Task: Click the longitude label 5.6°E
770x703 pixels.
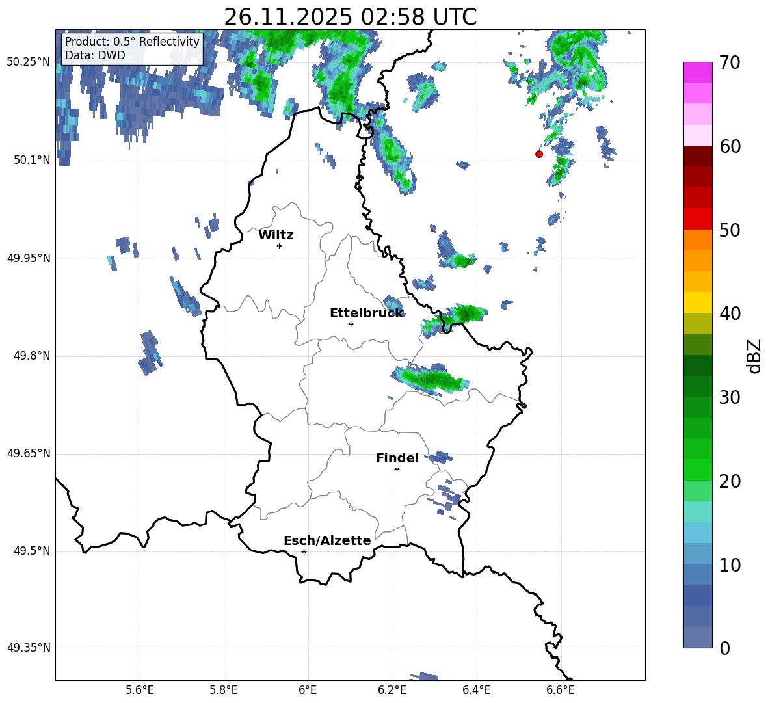Action: 140,691
